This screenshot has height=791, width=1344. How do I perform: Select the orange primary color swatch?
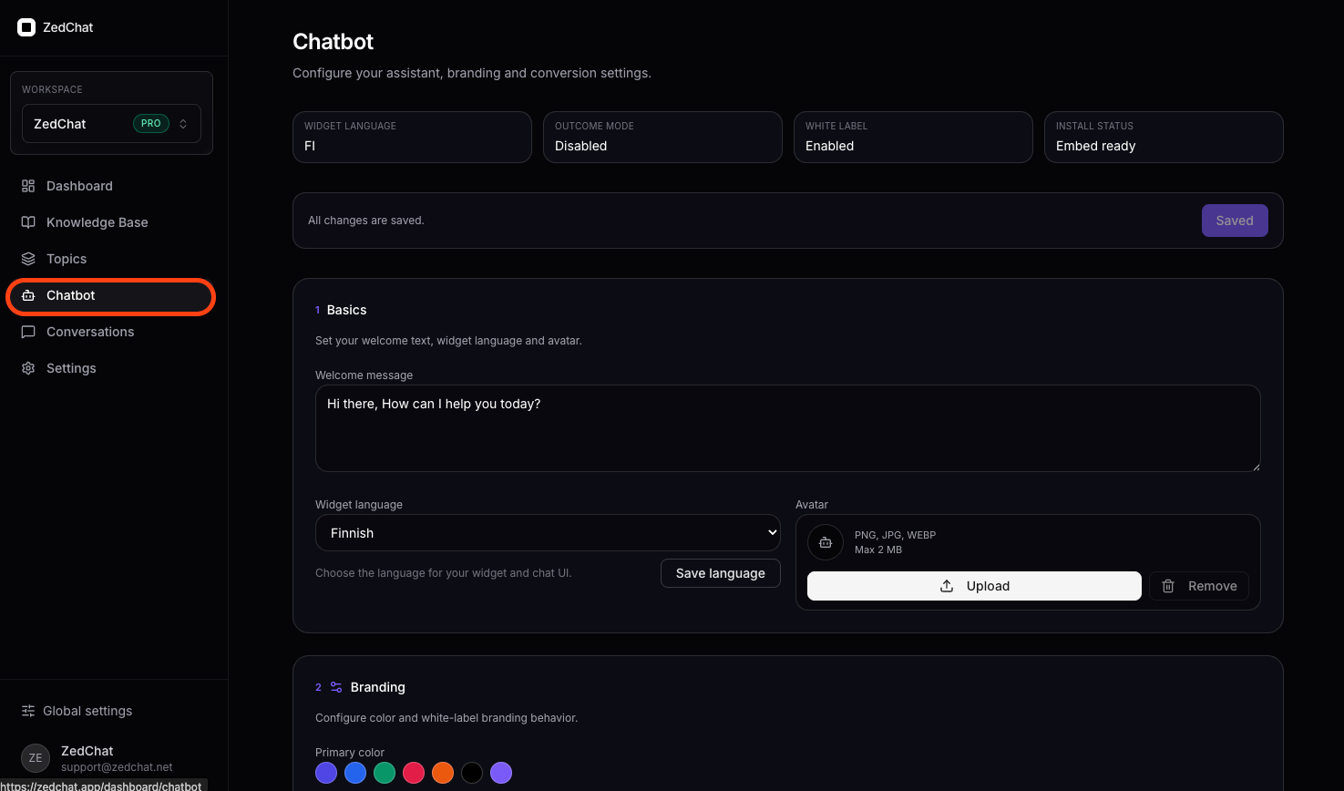tap(443, 772)
